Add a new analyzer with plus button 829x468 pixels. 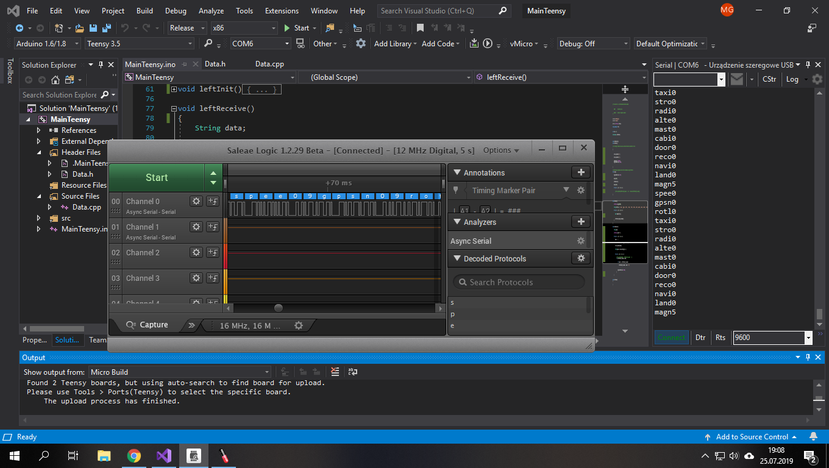580,222
